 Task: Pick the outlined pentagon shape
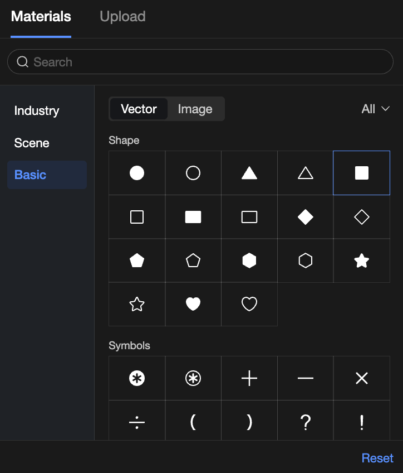(193, 260)
